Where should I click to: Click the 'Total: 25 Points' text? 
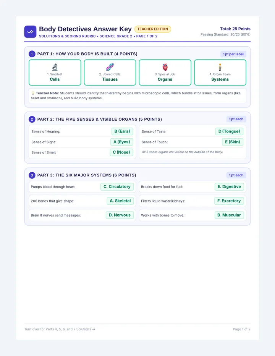point(235,29)
